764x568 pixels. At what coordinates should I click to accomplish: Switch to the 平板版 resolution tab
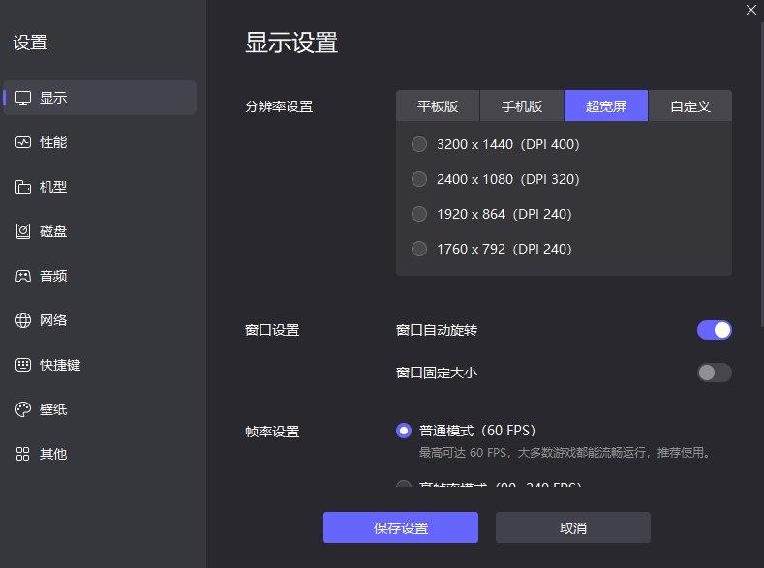click(x=438, y=105)
